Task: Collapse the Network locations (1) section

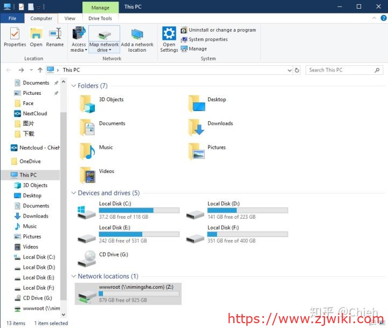Action: [x=74, y=276]
